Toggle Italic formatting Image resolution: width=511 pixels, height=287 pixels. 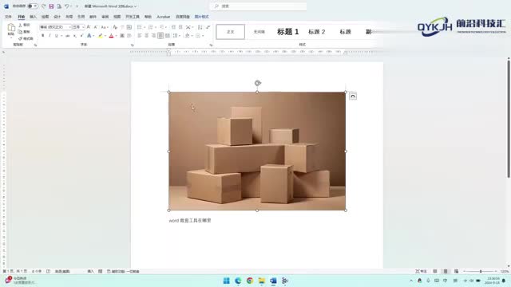tap(50, 35)
